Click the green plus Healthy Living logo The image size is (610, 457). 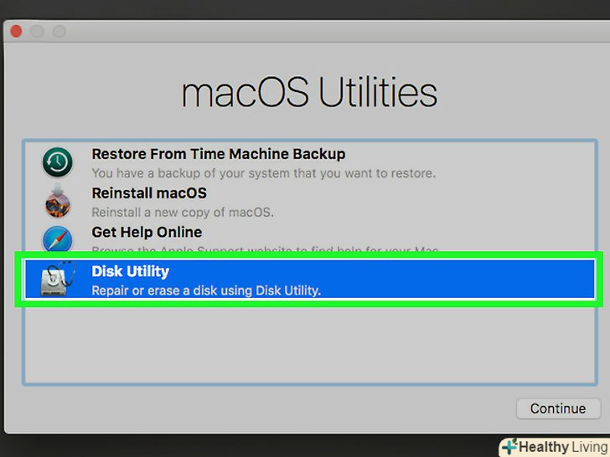[x=509, y=447]
